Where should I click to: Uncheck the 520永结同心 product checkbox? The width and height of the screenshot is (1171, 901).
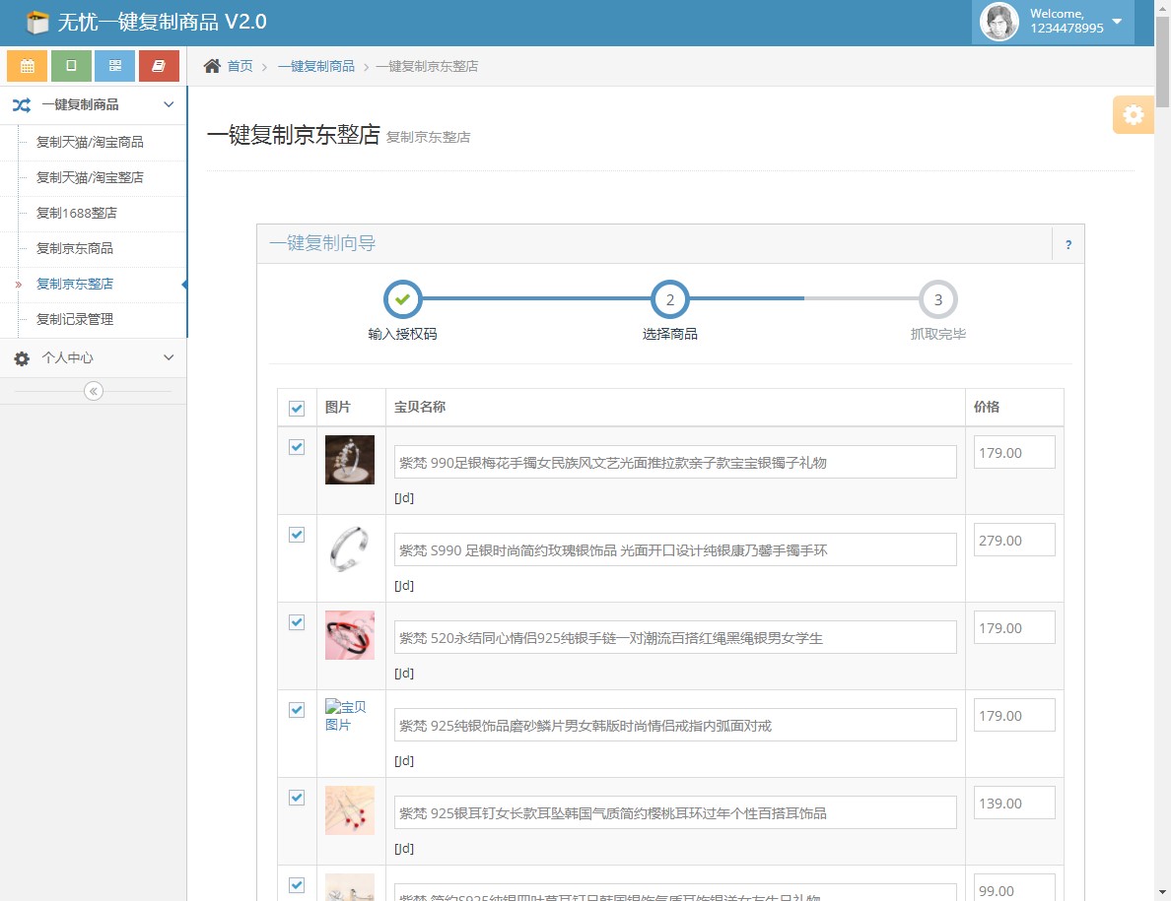pyautogui.click(x=297, y=622)
